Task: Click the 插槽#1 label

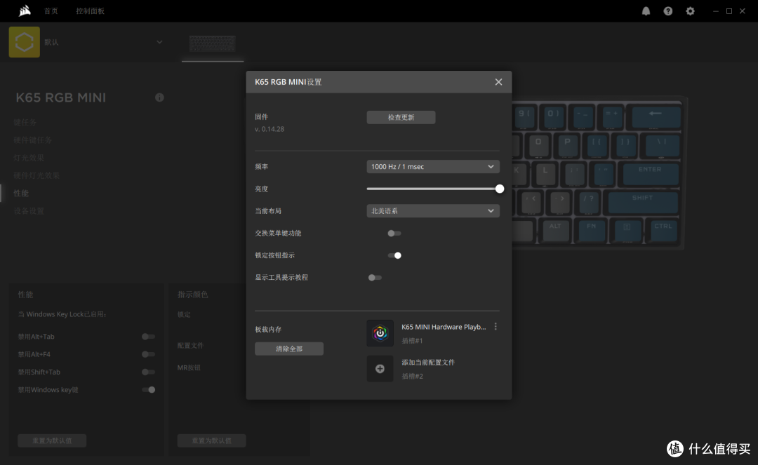Action: (x=413, y=341)
